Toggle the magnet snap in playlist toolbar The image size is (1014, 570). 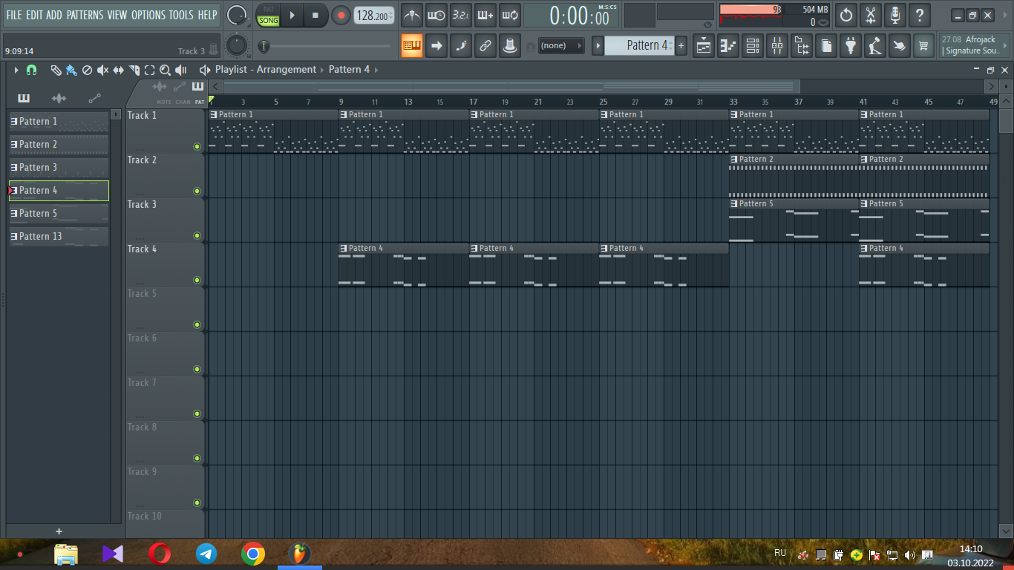click(x=31, y=70)
